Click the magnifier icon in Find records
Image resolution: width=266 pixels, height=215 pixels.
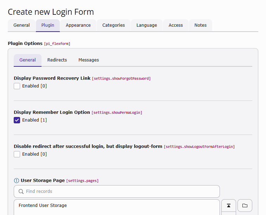tap(21, 191)
